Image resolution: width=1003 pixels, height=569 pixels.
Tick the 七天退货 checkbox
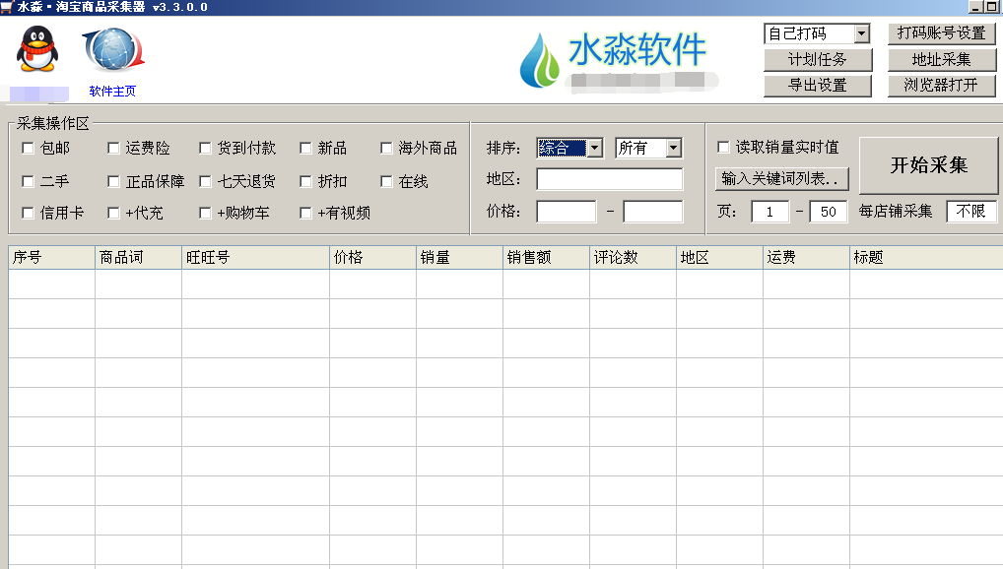tap(205, 181)
